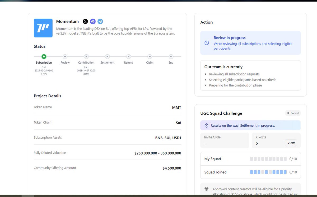Click the gift icon near approved content creators
This screenshot has width=317, height=197.
pos(207,189)
